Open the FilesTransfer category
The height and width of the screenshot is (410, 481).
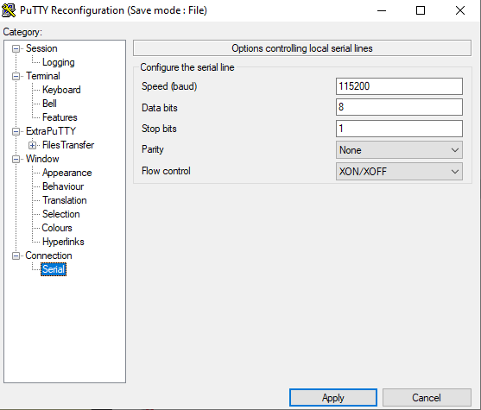pyautogui.click(x=68, y=145)
